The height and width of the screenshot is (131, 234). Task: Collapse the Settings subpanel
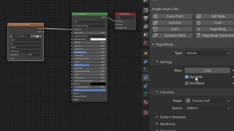click(x=157, y=61)
